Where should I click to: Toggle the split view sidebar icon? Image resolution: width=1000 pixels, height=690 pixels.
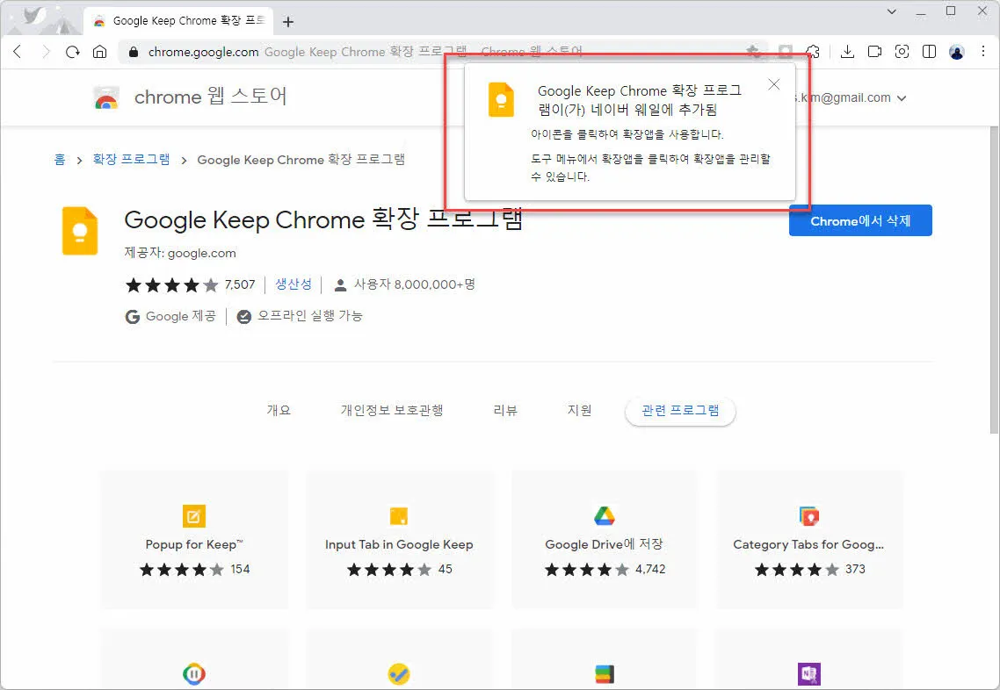click(929, 52)
